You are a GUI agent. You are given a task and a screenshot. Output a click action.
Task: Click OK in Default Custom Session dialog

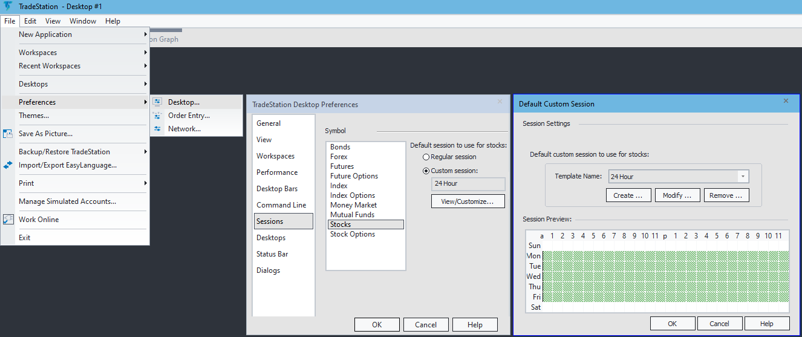pos(673,324)
